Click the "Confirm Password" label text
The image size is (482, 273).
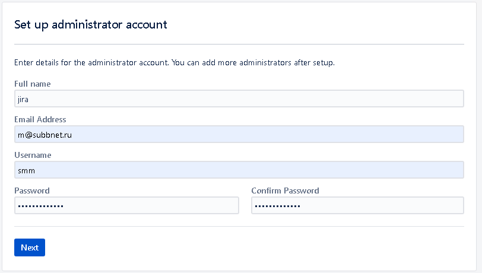click(285, 191)
